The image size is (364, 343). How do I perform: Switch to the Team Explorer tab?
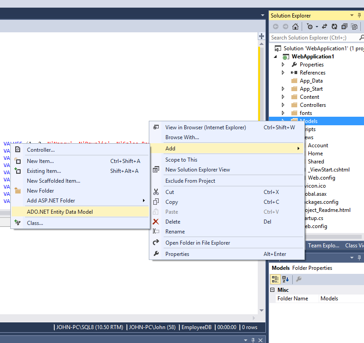coord(324,246)
